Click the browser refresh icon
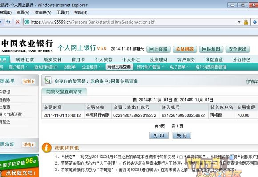The height and width of the screenshot is (177, 258). click(x=8, y=22)
